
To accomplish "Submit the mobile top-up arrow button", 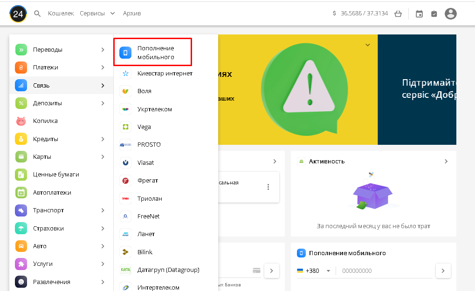I will (443, 271).
